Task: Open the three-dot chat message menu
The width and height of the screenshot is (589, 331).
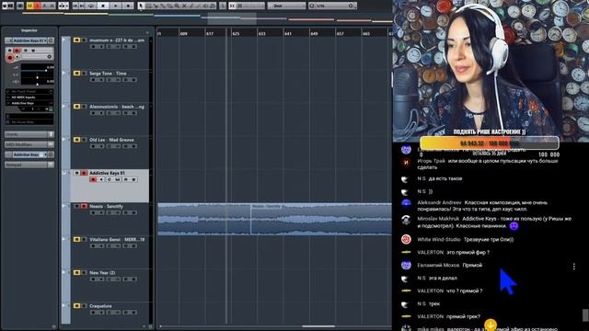Action: coord(574,267)
